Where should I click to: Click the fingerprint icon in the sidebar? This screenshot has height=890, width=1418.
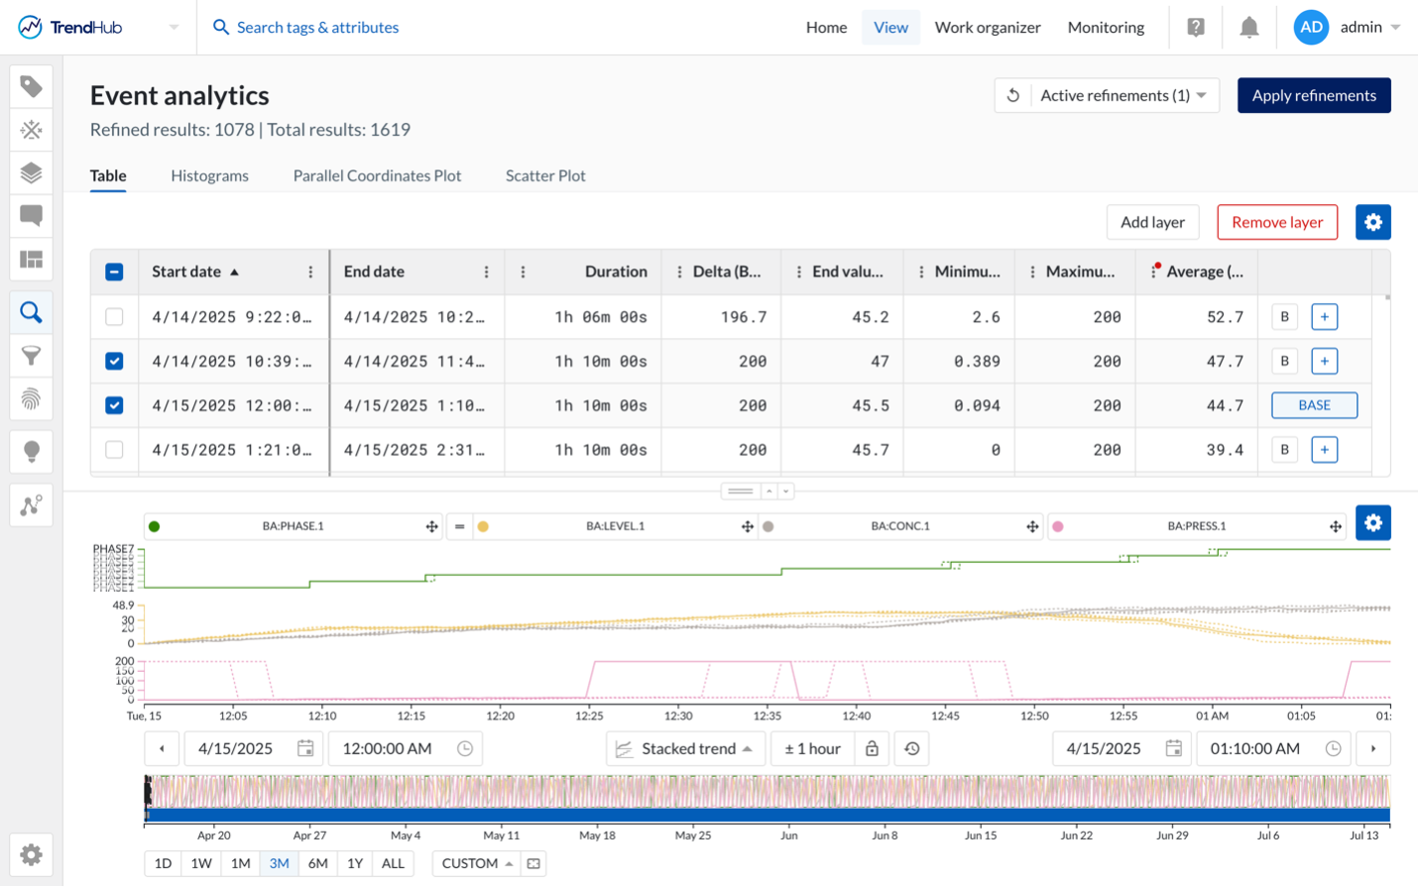pyautogui.click(x=31, y=399)
